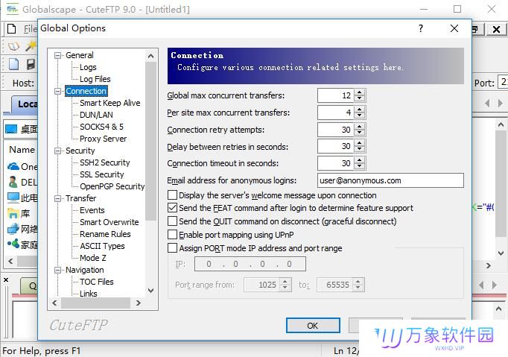Close the bottom log pane

click(6, 279)
